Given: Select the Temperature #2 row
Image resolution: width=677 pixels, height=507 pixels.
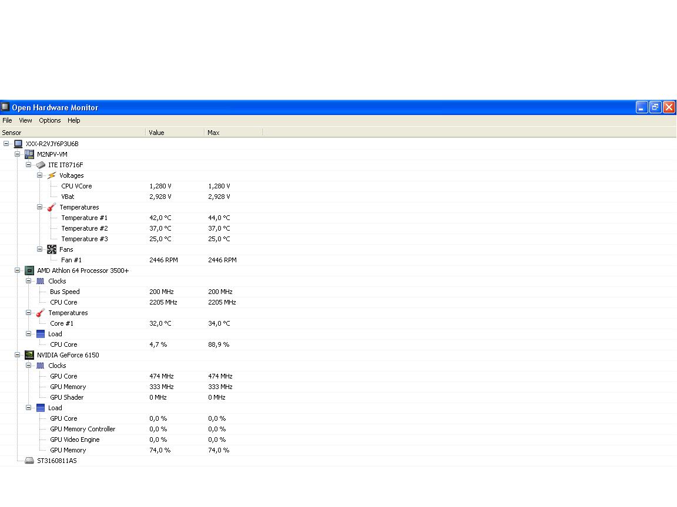Looking at the screenshot, I should [x=338, y=228].
